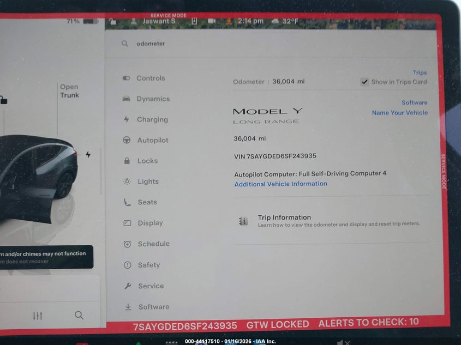Tap the VIN 7SAYGDED6SF243935 text line

coord(275,156)
